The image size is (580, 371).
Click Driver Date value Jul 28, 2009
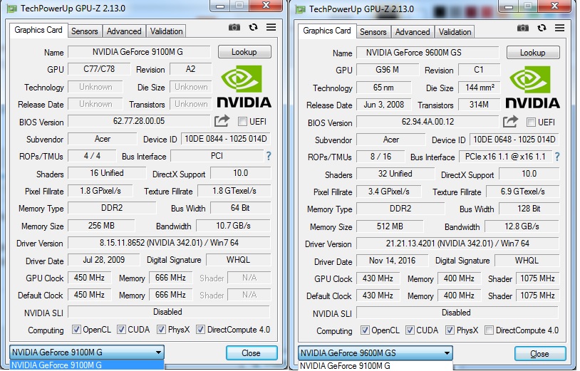[104, 260]
